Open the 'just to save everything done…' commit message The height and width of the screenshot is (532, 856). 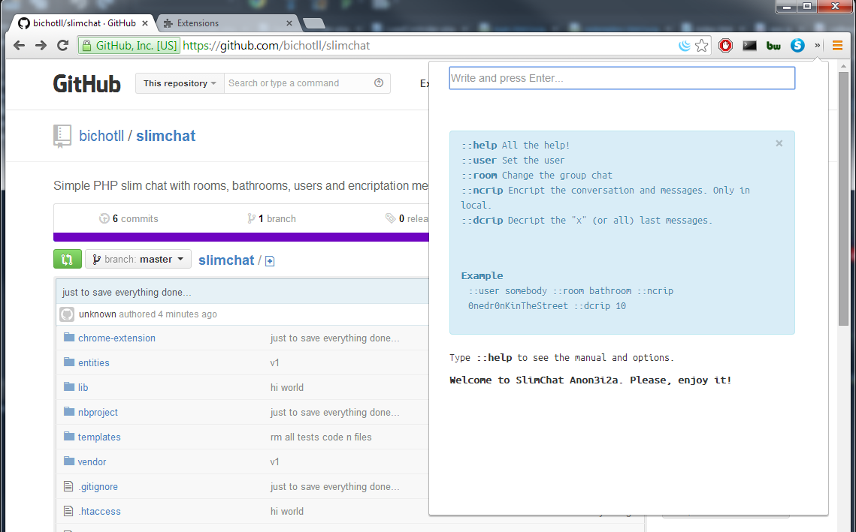(127, 292)
